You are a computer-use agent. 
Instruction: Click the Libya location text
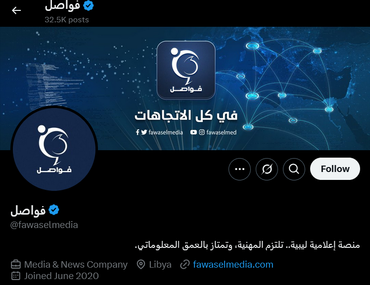pyautogui.click(x=160, y=264)
